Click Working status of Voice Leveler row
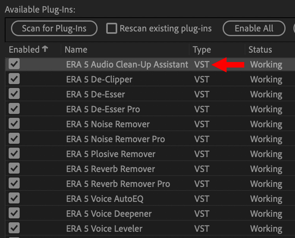 (266, 229)
